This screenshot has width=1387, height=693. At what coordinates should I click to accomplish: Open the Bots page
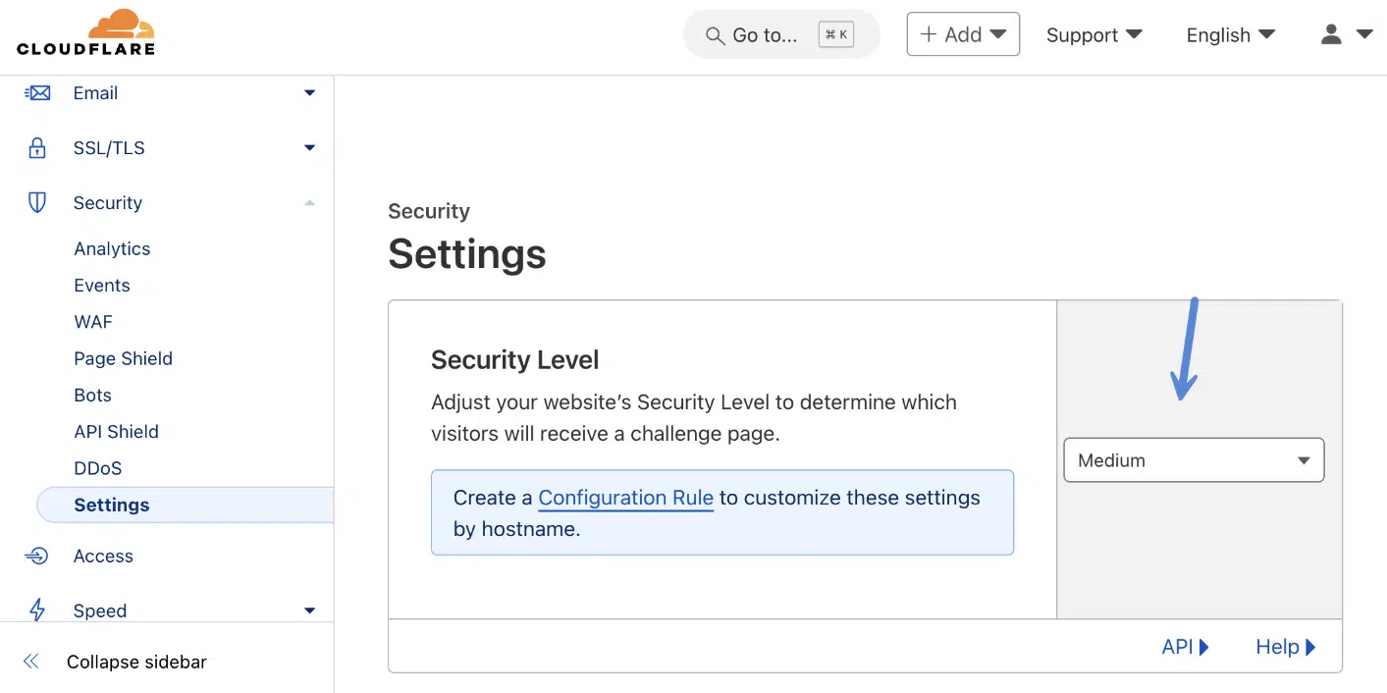pos(92,395)
